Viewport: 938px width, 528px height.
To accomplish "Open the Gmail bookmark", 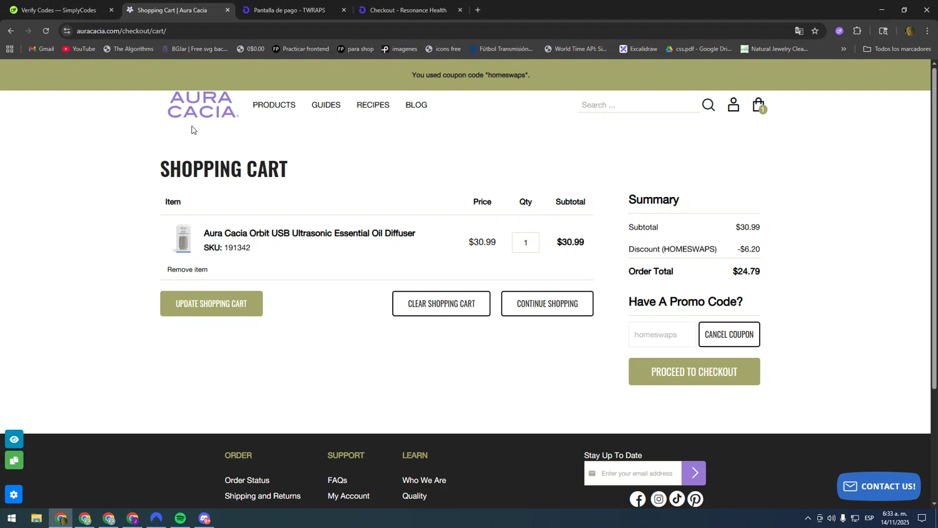I will coord(41,49).
